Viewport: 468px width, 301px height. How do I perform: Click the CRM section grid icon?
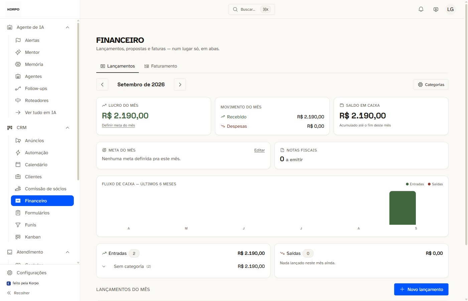pyautogui.click(x=10, y=127)
